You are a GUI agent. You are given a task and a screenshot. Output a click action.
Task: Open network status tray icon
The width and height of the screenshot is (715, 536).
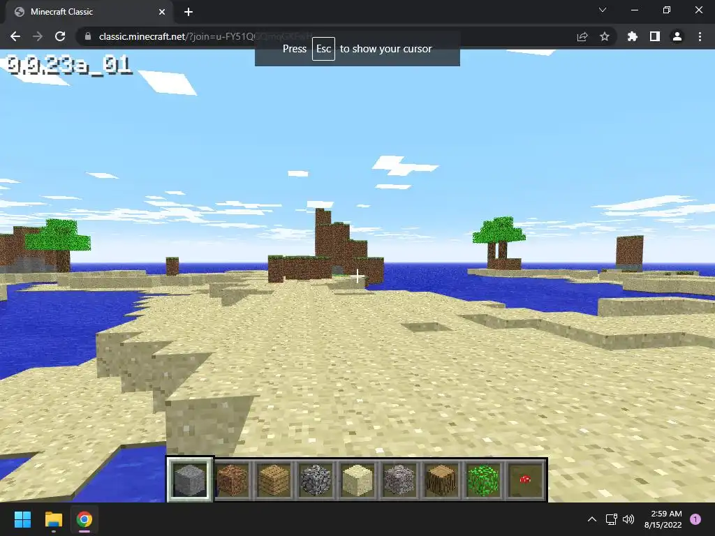pos(611,519)
